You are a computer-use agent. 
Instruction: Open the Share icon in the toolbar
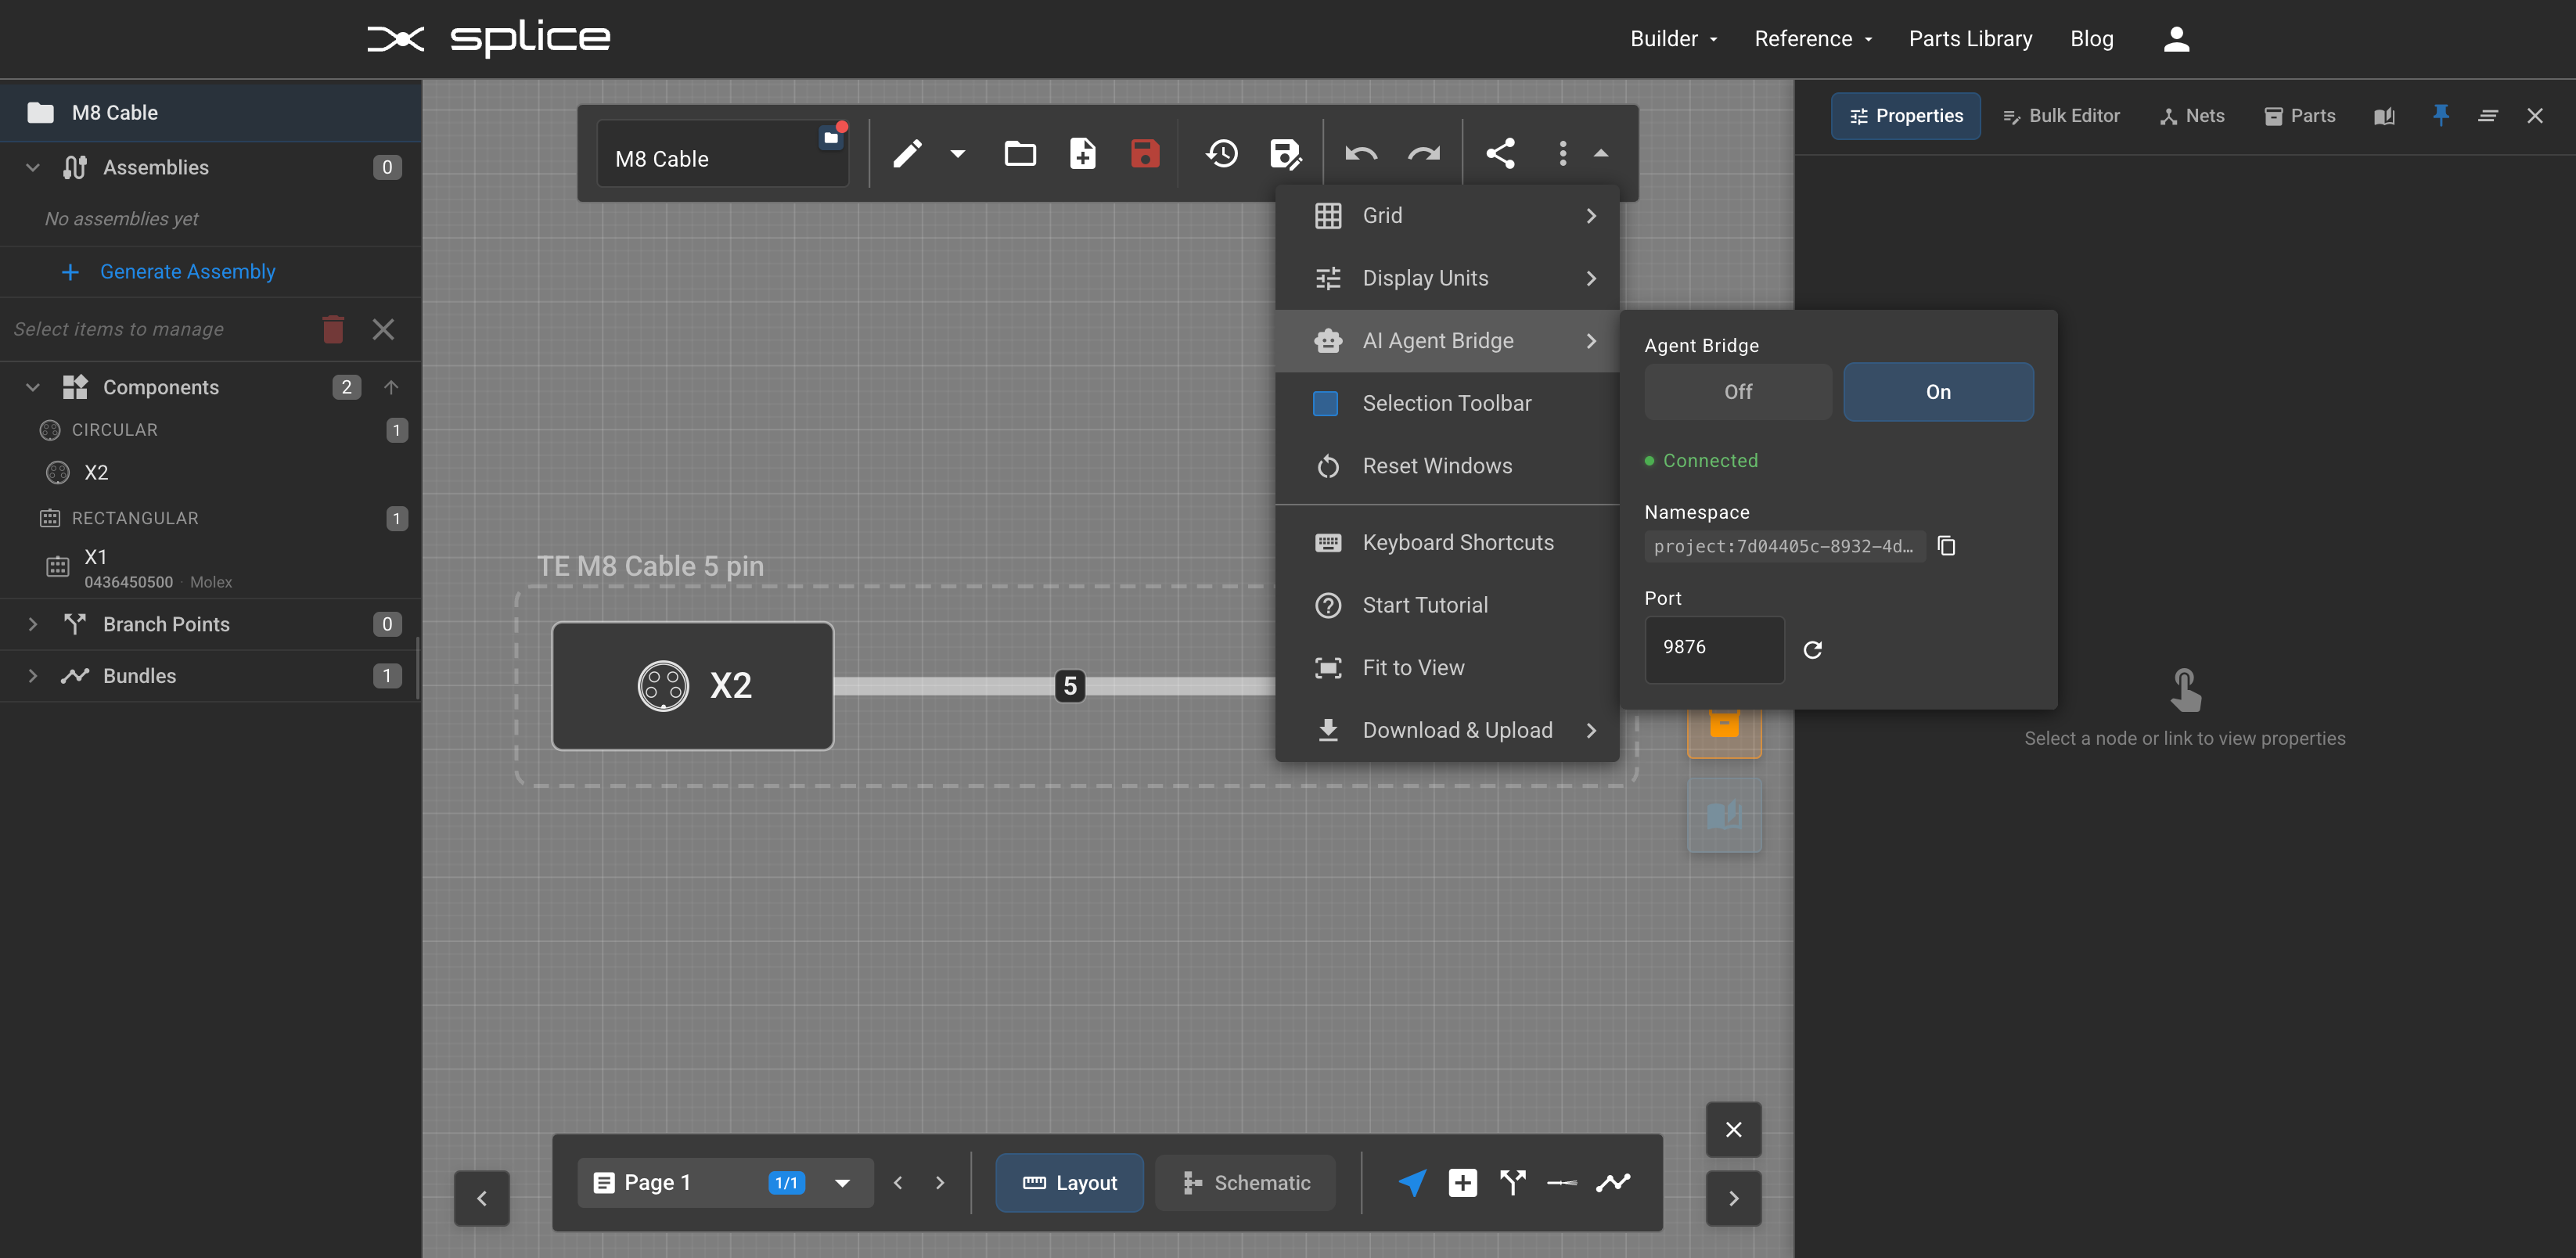pyautogui.click(x=1500, y=153)
